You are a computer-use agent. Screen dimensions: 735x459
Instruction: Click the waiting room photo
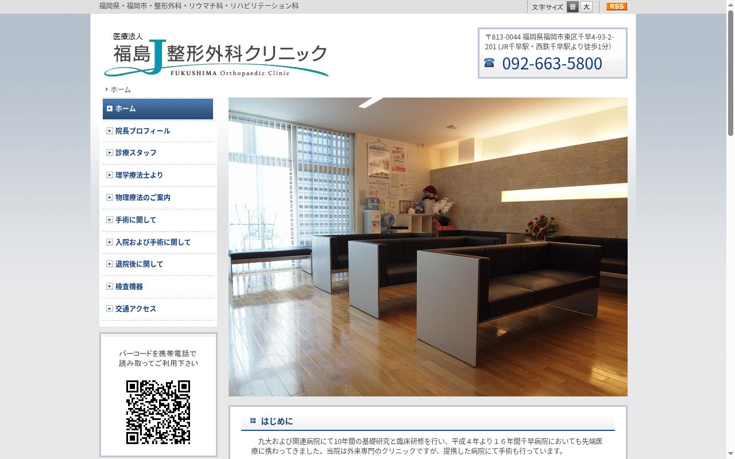tap(428, 247)
